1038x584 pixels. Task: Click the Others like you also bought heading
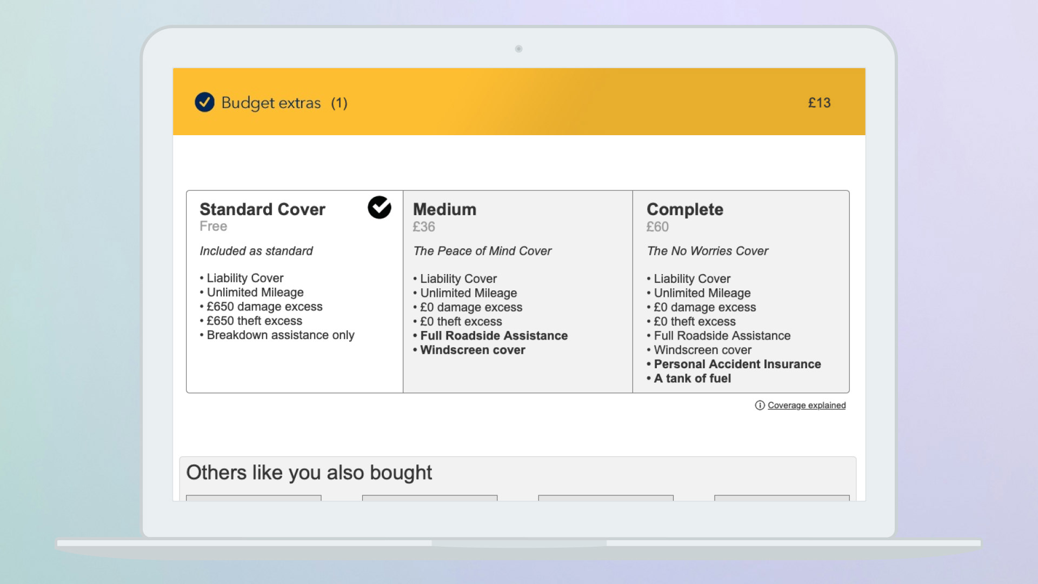(x=309, y=472)
